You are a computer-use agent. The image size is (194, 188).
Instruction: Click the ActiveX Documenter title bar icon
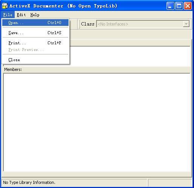click(5, 6)
